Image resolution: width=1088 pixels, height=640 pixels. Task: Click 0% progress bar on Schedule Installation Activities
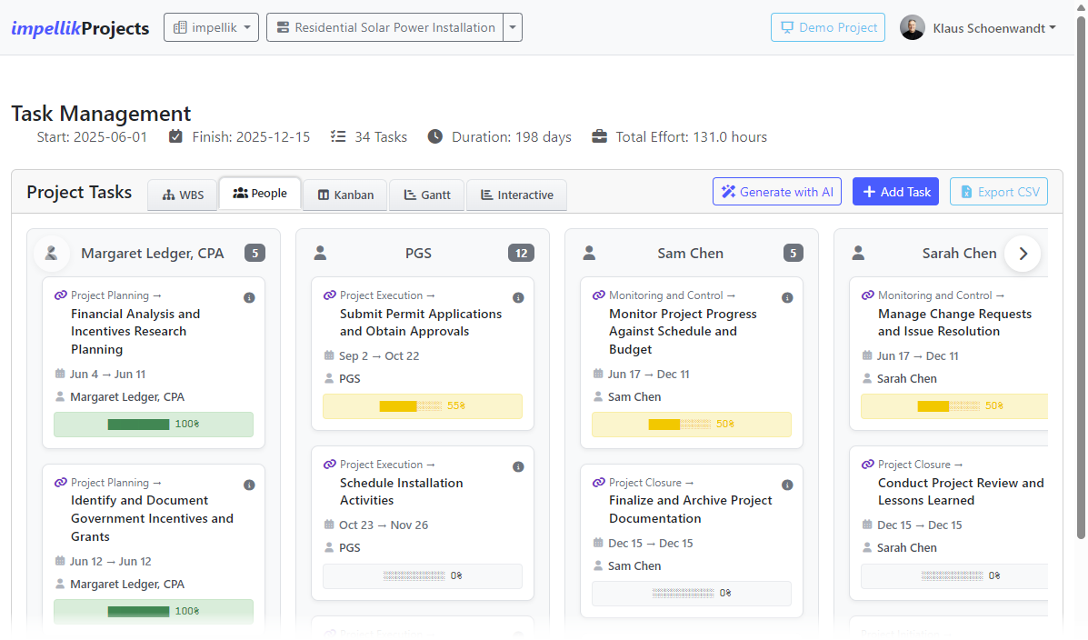pyautogui.click(x=423, y=576)
